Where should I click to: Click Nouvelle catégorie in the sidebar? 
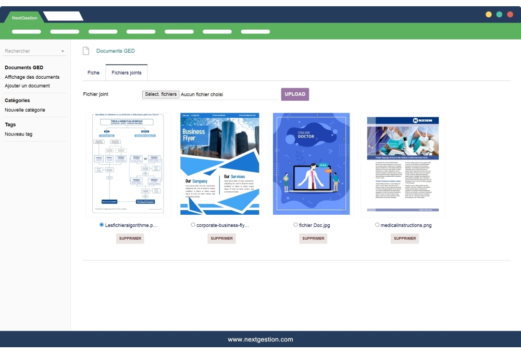pyautogui.click(x=25, y=110)
